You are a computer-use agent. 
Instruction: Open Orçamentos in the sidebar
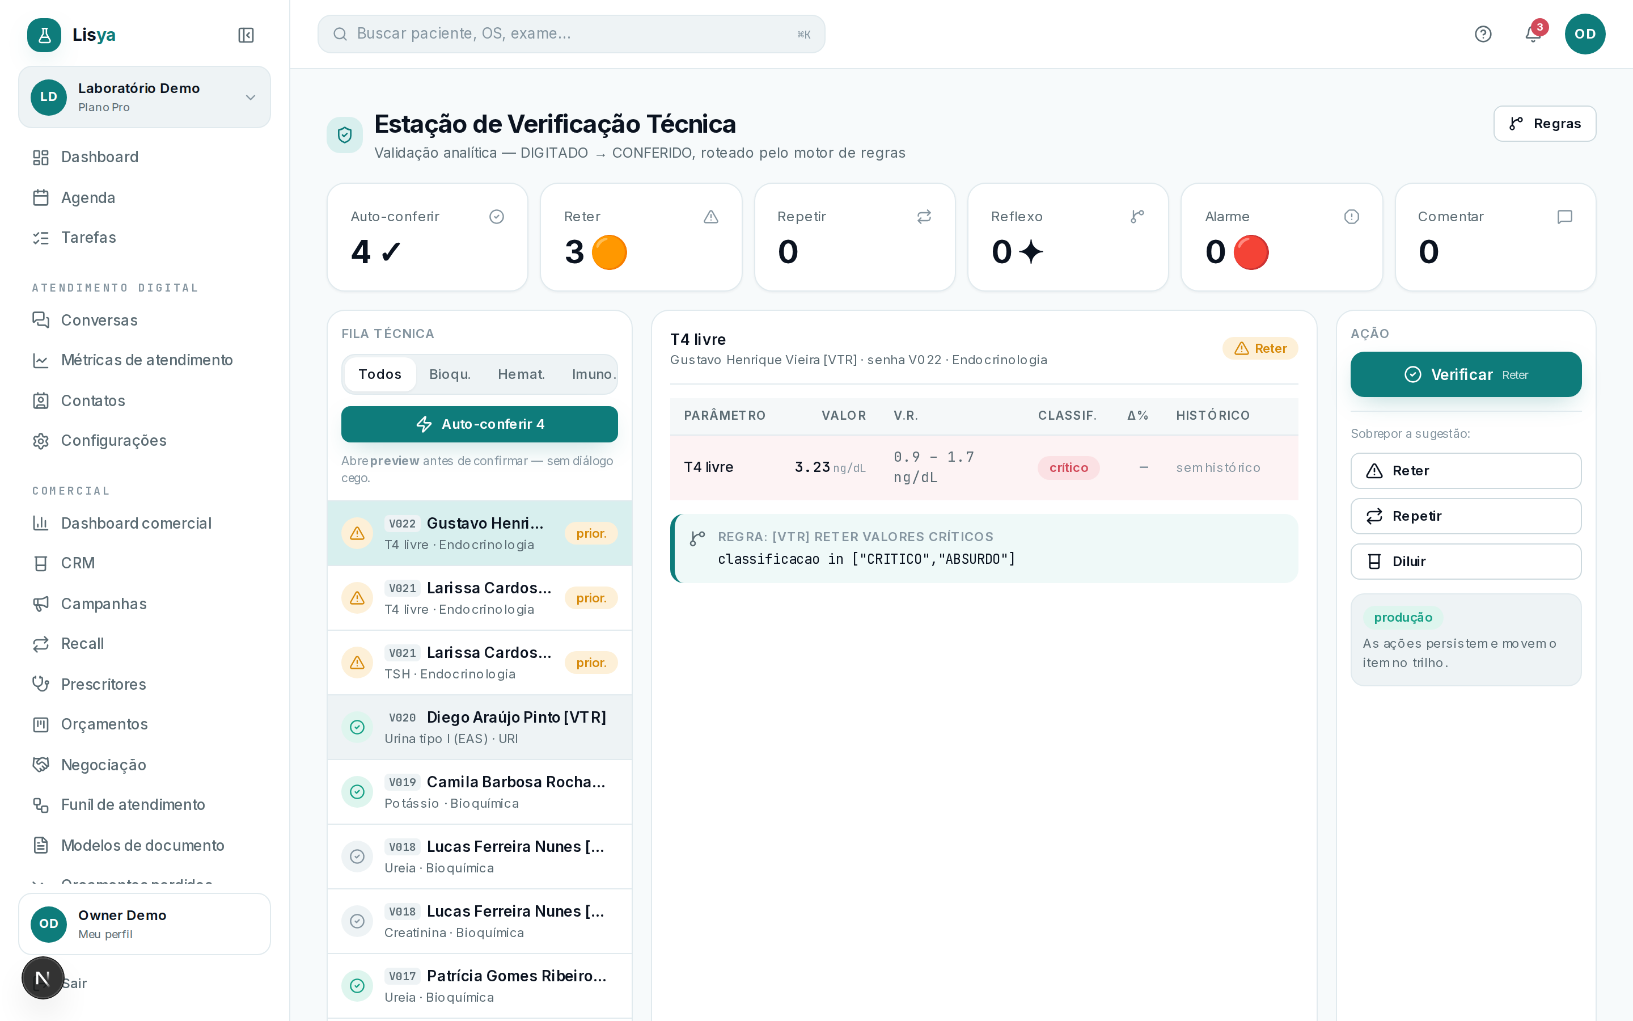pyautogui.click(x=145, y=724)
